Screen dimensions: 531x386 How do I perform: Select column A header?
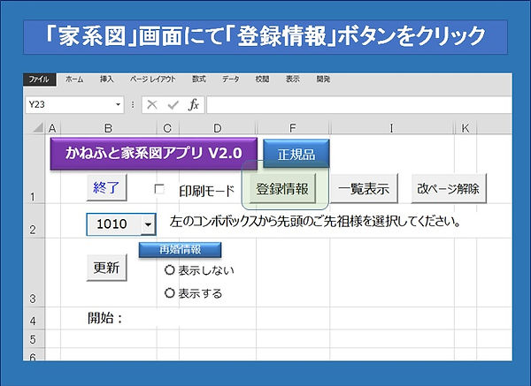52,128
